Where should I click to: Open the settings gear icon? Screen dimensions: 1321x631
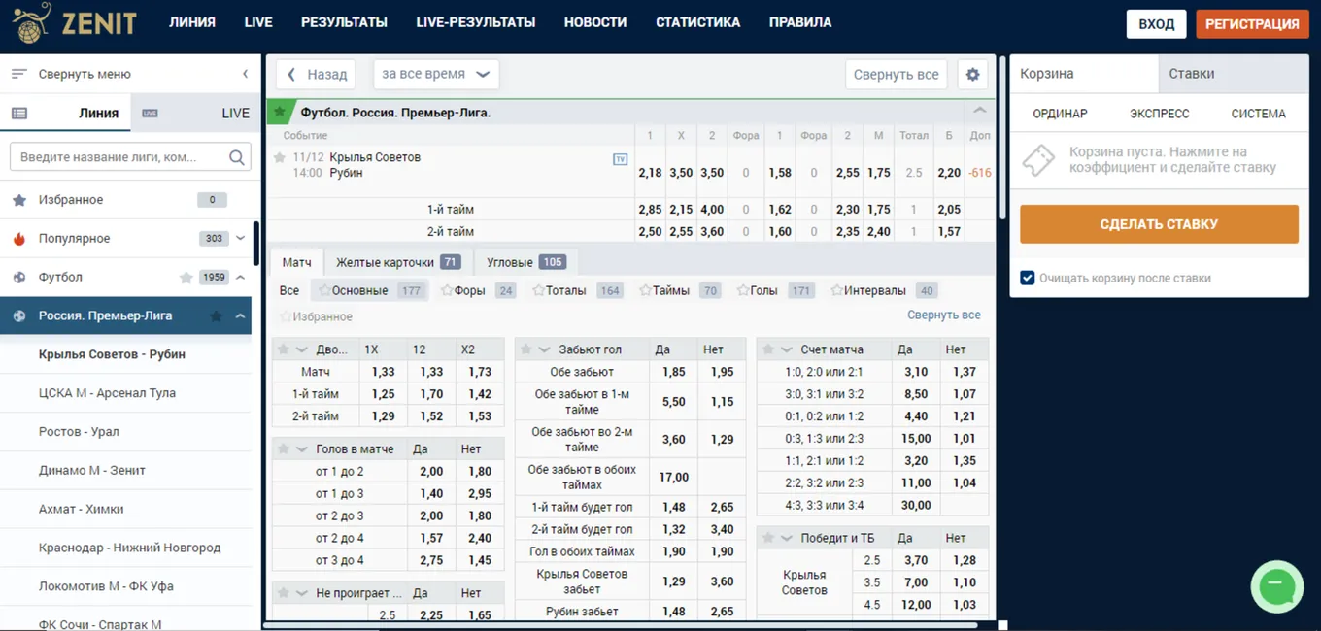click(x=972, y=75)
